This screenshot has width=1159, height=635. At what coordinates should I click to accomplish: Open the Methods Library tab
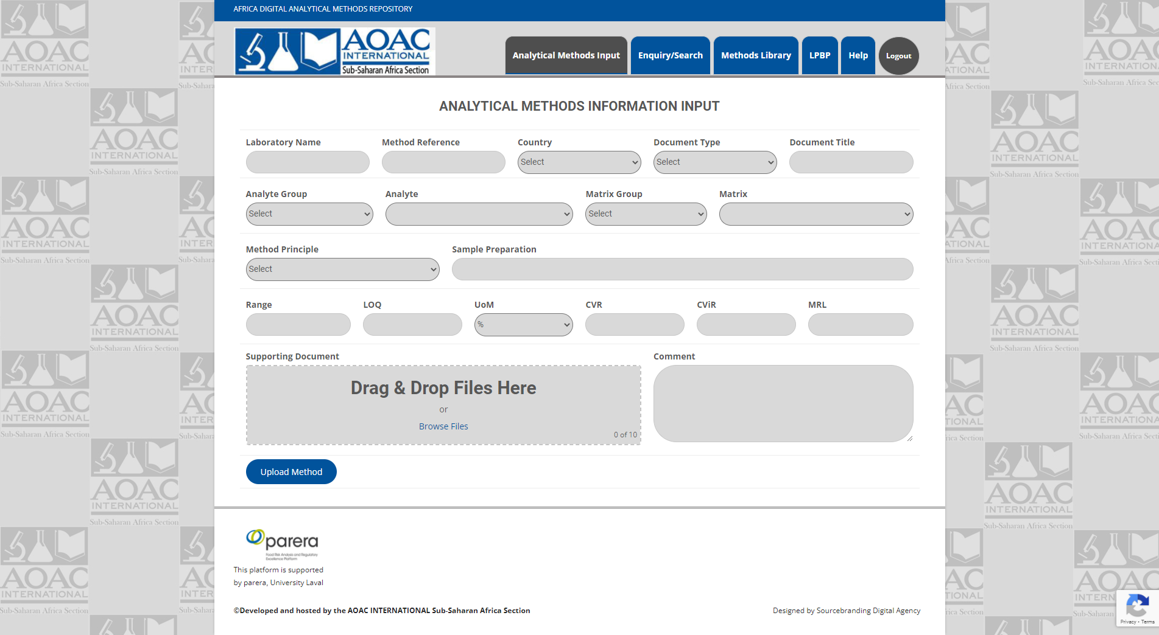point(756,55)
